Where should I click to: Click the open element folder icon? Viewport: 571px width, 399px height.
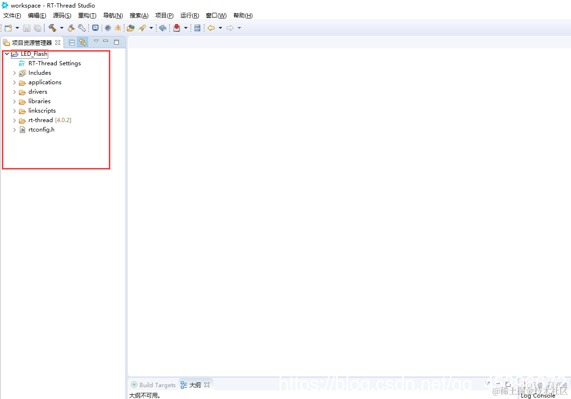[131, 28]
